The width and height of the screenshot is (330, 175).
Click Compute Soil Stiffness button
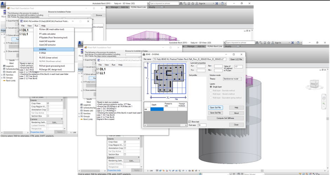coord(225,118)
